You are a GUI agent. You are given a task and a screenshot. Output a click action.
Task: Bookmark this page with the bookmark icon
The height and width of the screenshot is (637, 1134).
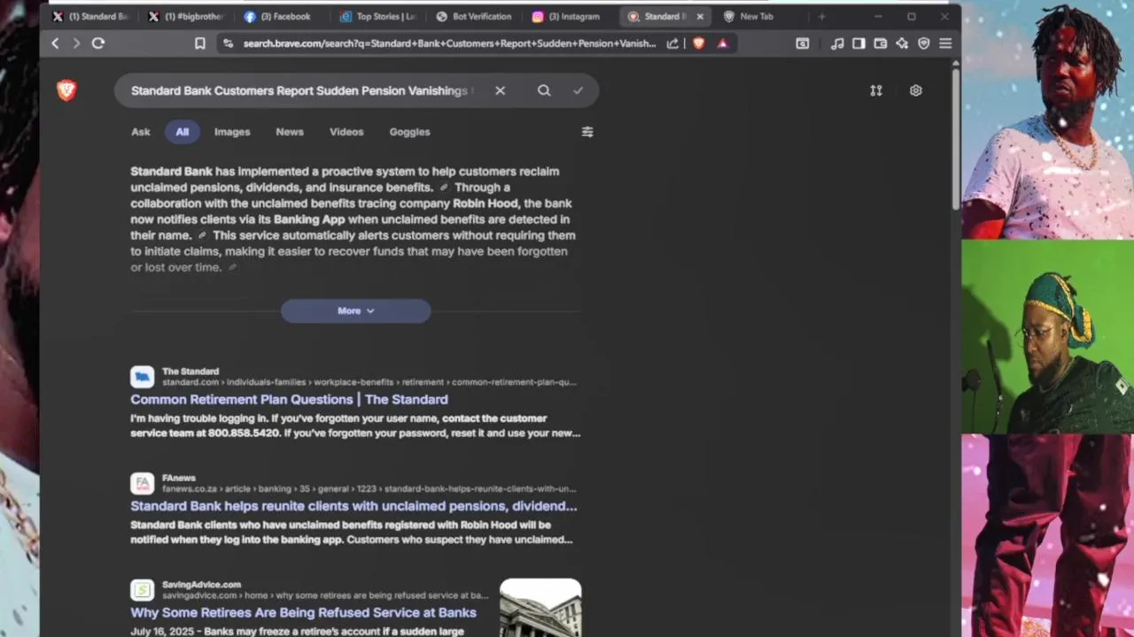200,42
